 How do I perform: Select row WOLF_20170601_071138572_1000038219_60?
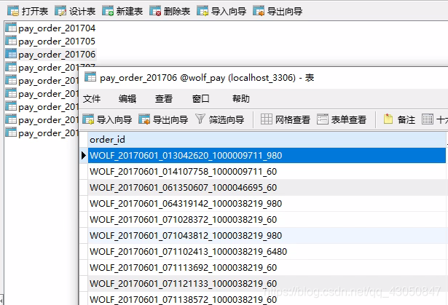coord(267,298)
